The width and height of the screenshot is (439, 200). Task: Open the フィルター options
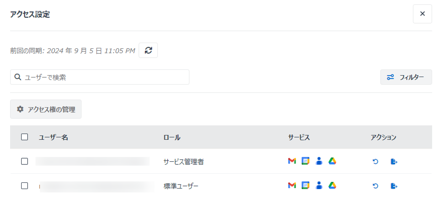(x=406, y=77)
